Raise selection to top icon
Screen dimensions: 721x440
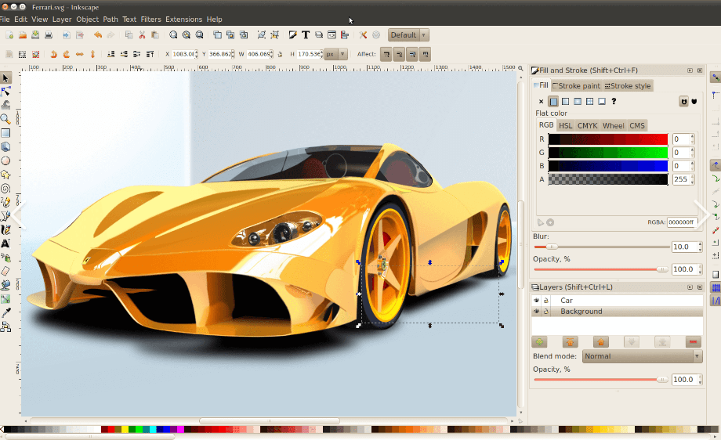(150, 54)
